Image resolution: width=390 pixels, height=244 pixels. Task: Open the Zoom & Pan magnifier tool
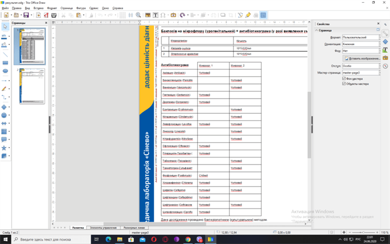pyautogui.click(x=138, y=15)
